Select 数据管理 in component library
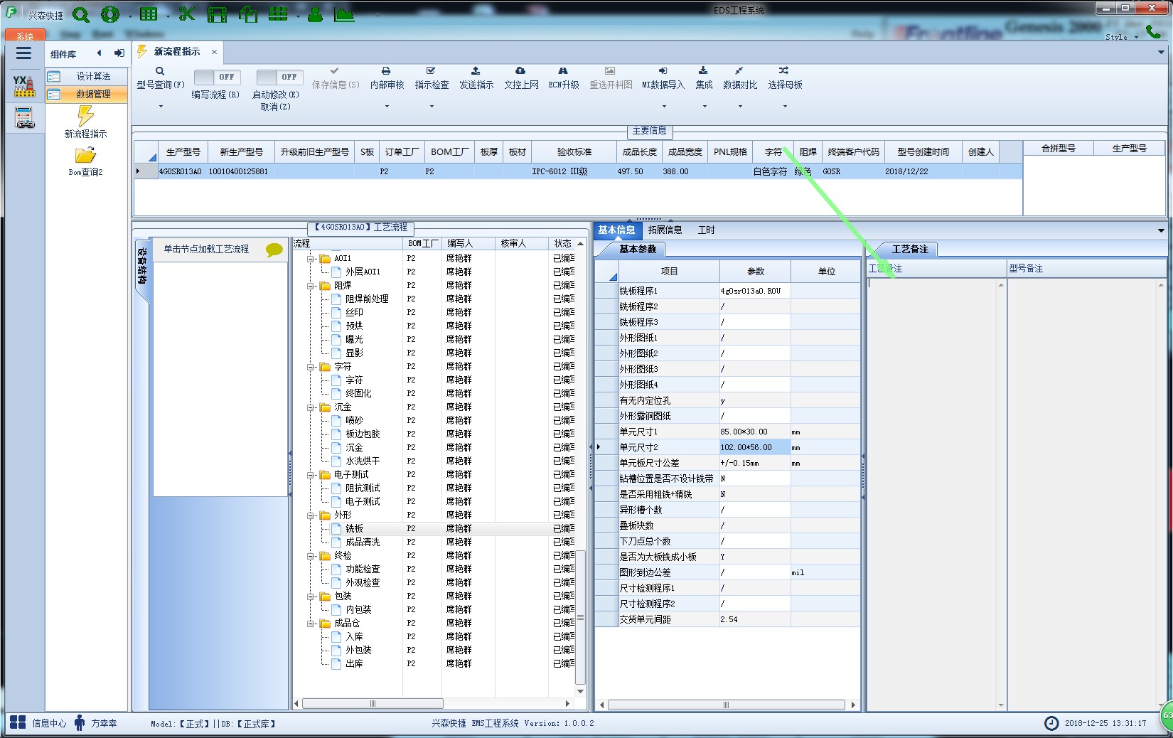The width and height of the screenshot is (1173, 738). point(87,94)
